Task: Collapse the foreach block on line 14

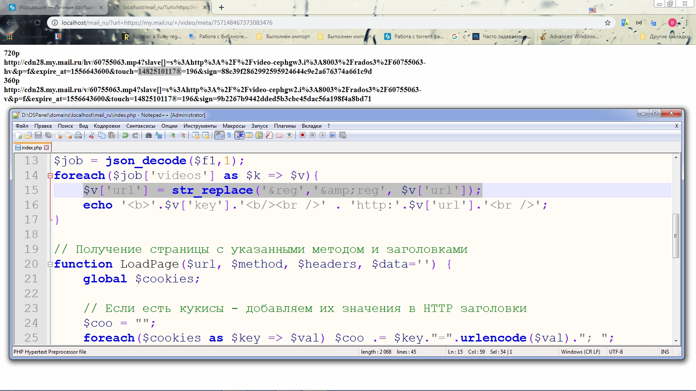Action: pyautogui.click(x=50, y=176)
